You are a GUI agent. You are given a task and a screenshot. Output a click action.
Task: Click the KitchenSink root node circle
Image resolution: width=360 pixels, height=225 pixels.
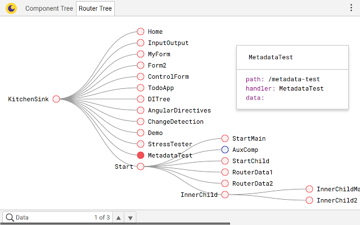[x=56, y=99]
